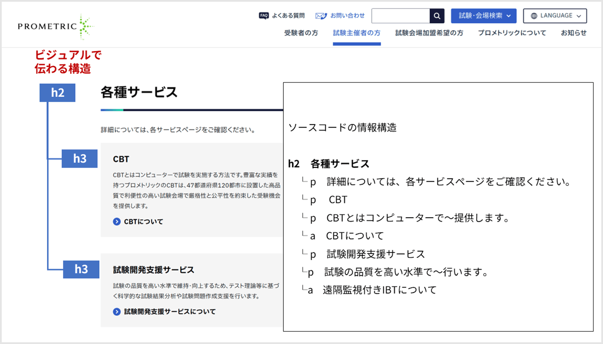The width and height of the screenshot is (603, 344).
Task: Open CBTについて link
Action: (143, 222)
